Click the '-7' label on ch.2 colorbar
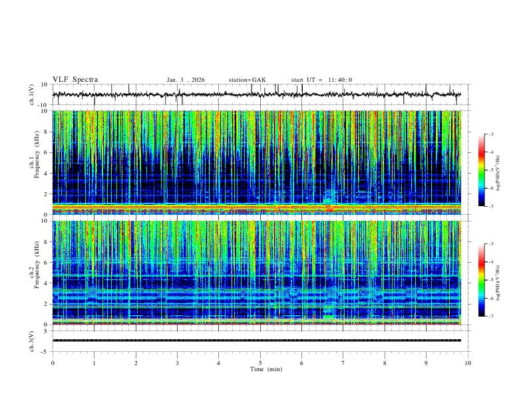The image size is (527, 407). [490, 317]
